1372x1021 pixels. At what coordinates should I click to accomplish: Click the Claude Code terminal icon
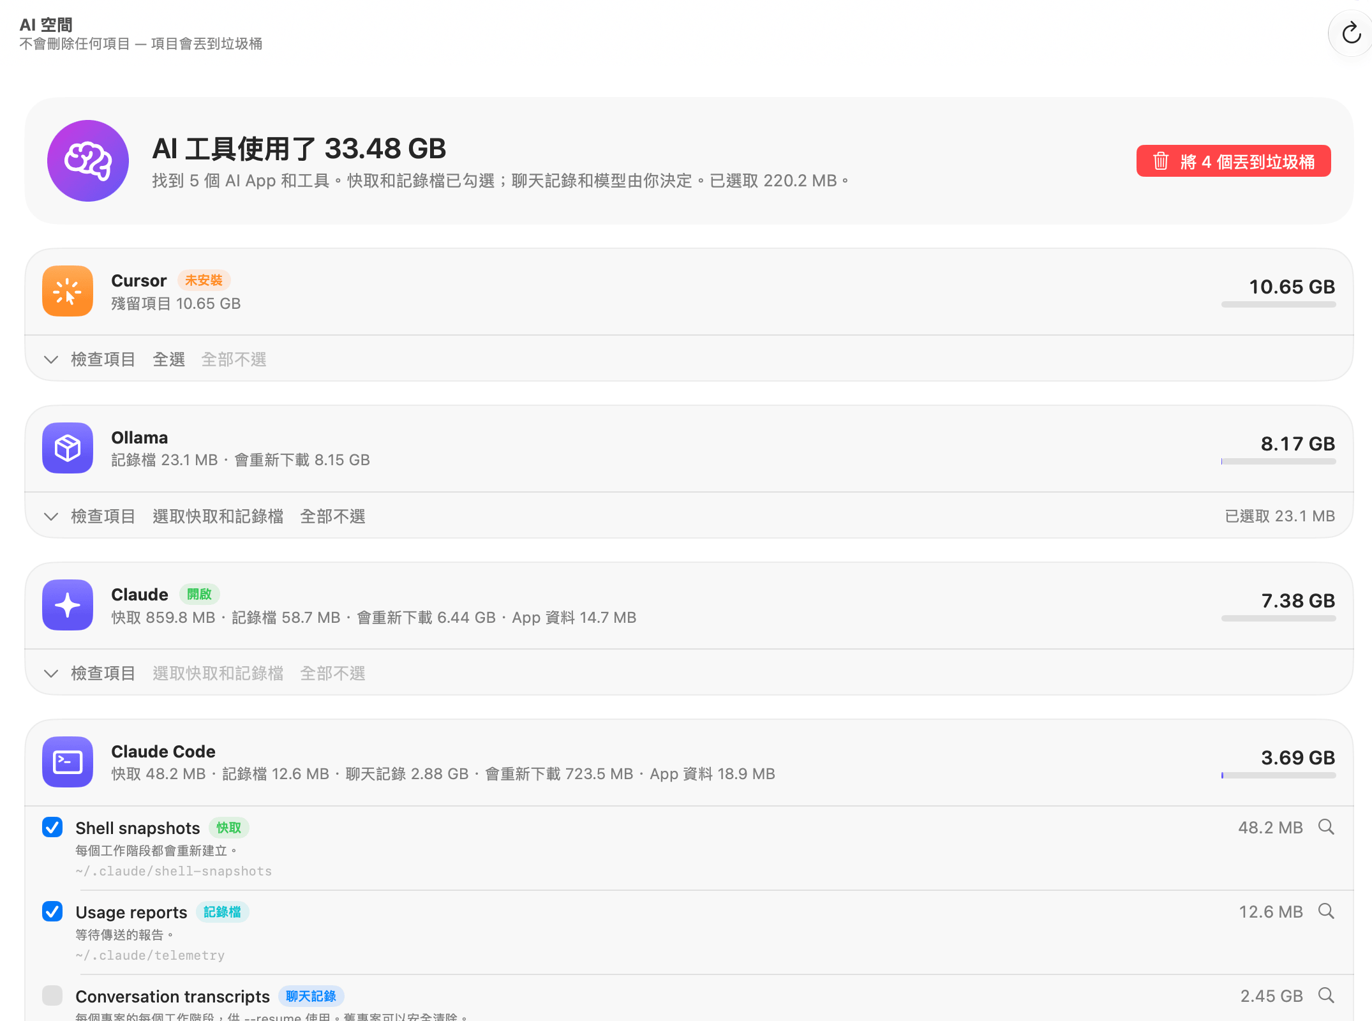(68, 762)
